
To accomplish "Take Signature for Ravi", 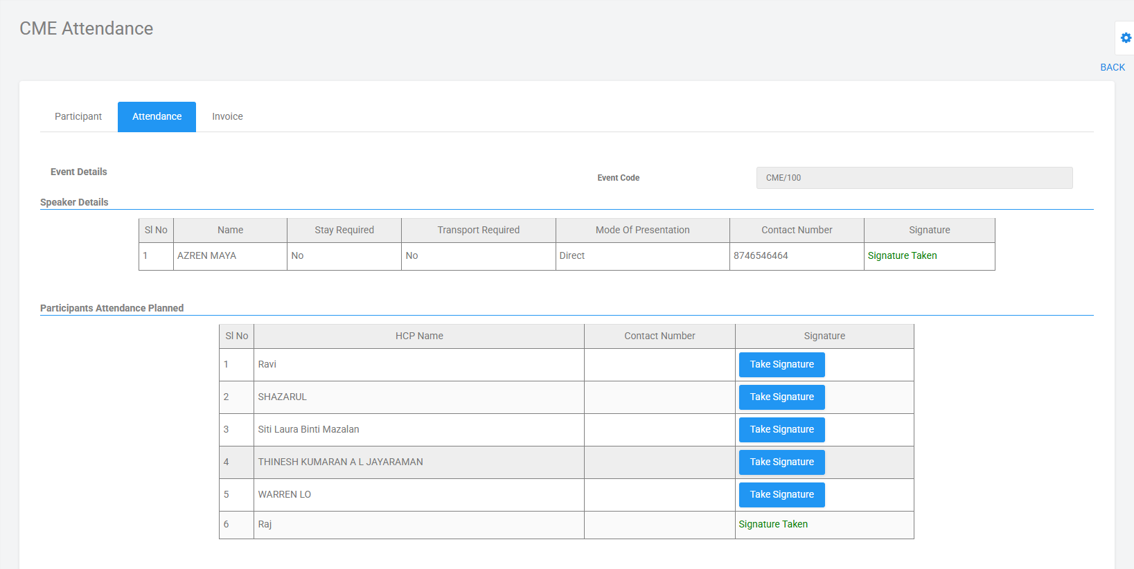I will (781, 365).
